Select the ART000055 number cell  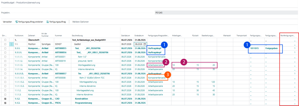click(x=61, y=48)
